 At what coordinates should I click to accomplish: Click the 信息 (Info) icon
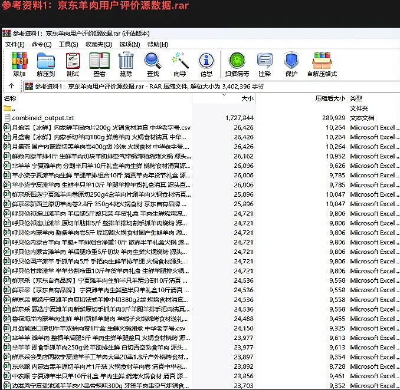pos(206,61)
